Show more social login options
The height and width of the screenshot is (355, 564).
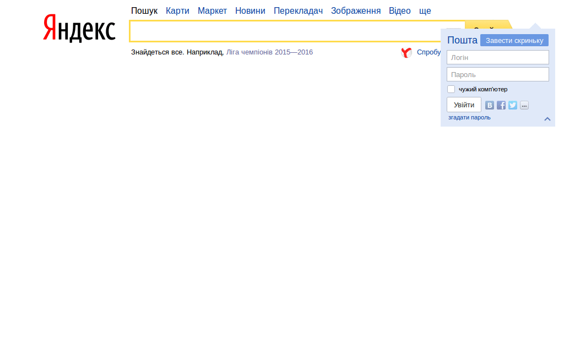click(524, 105)
